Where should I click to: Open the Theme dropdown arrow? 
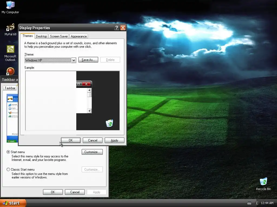point(74,60)
